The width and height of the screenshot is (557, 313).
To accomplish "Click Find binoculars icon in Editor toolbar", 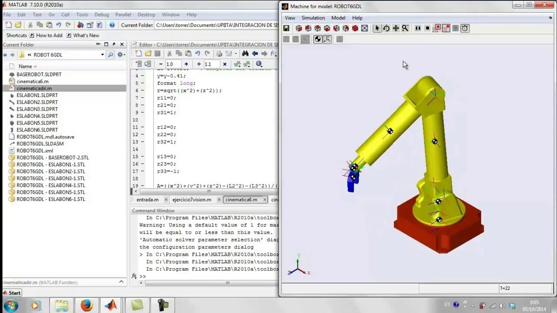I will click(245, 53).
